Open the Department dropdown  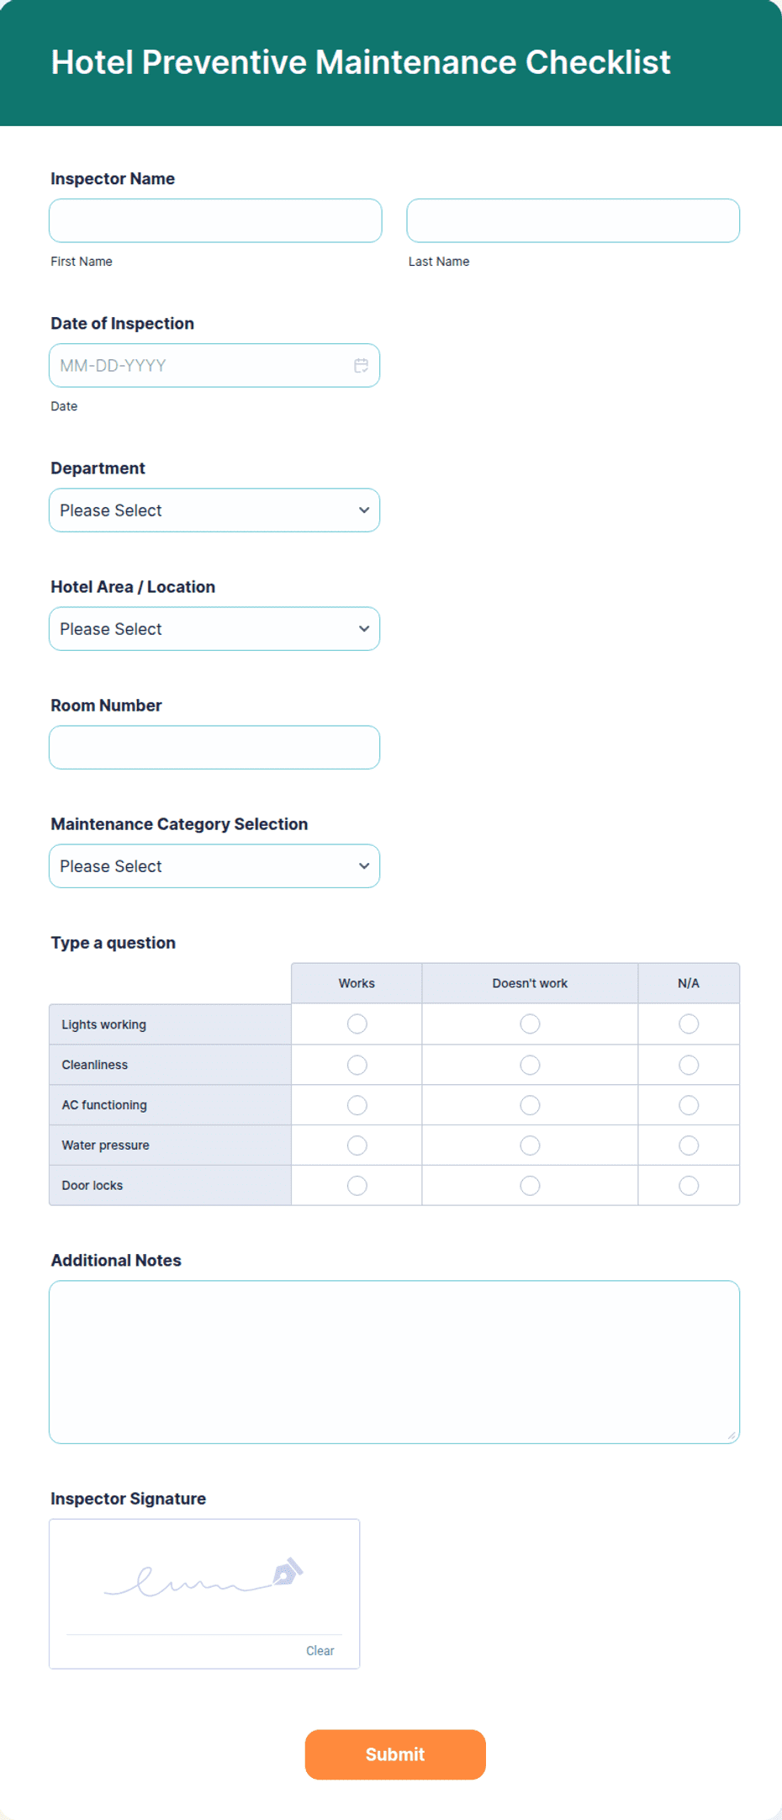(x=214, y=510)
